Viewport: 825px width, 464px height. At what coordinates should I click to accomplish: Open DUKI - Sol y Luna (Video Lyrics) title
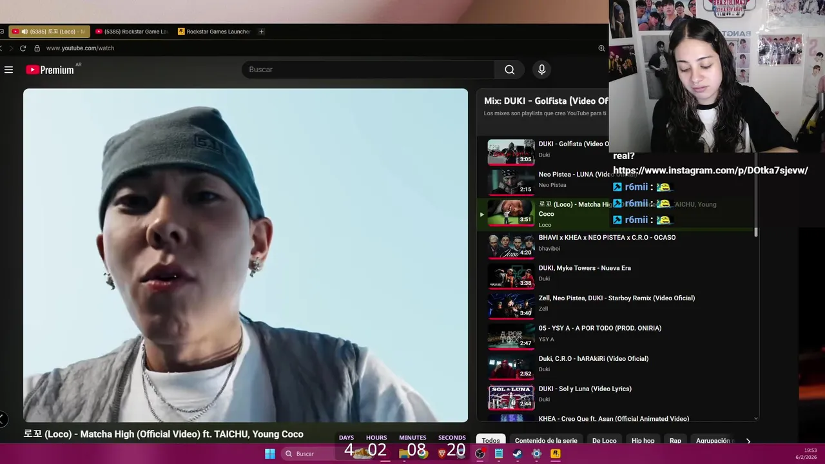[585, 389]
